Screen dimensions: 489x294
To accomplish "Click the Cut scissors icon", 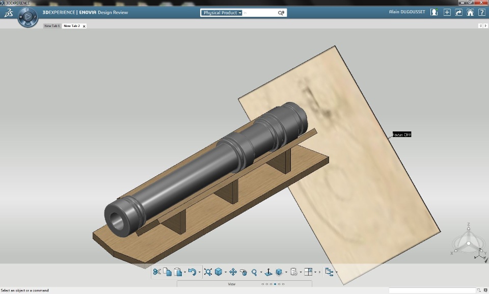I will (157, 272).
